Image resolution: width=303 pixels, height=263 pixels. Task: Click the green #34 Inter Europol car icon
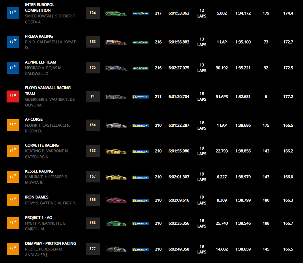(116, 14)
